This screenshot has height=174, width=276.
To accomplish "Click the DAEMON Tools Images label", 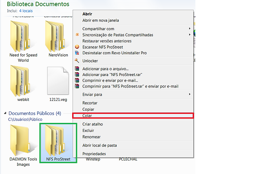I will point(23,162).
